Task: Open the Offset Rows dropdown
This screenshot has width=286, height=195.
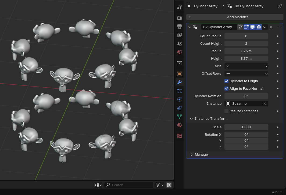Action: click(246, 74)
